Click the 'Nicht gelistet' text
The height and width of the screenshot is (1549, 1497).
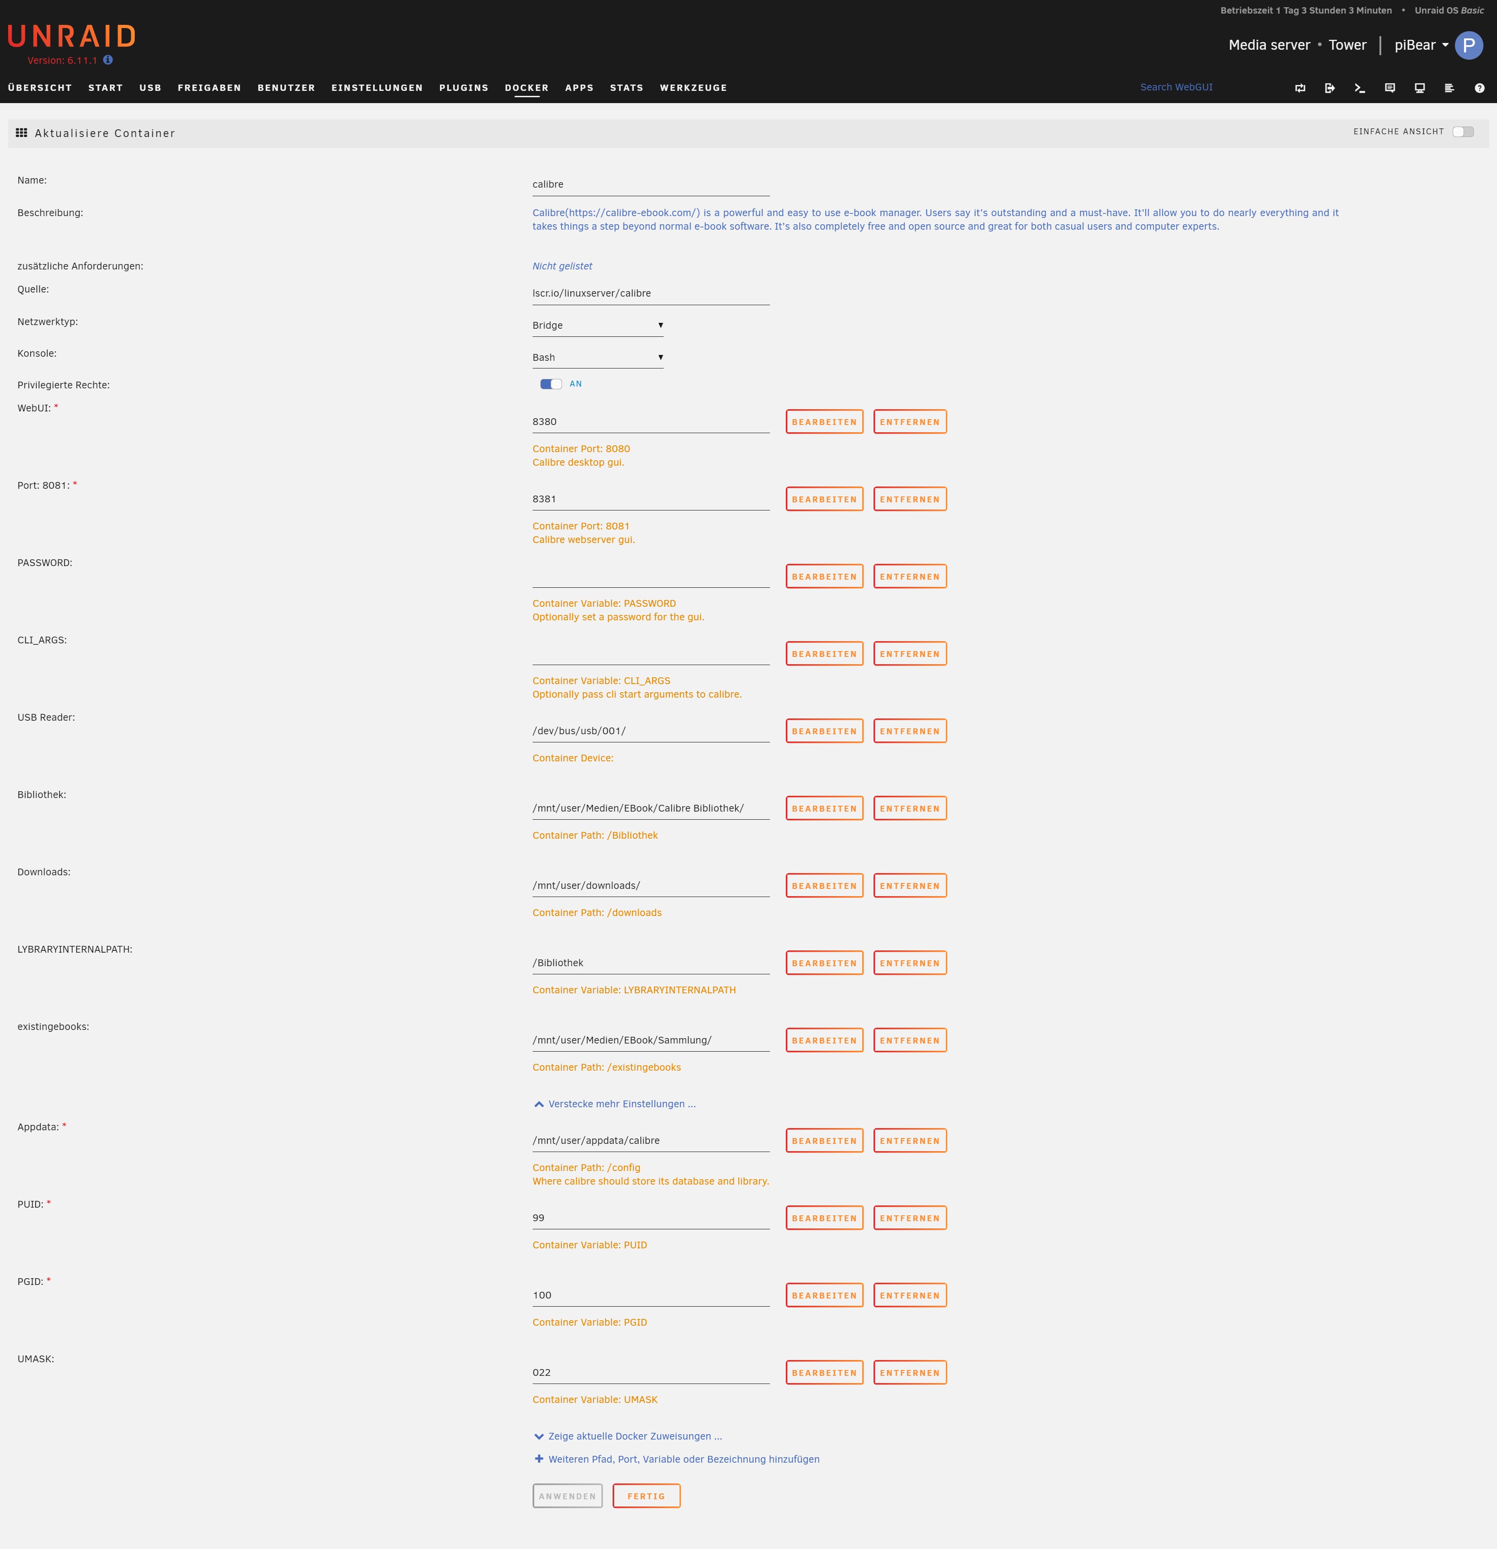pos(562,266)
